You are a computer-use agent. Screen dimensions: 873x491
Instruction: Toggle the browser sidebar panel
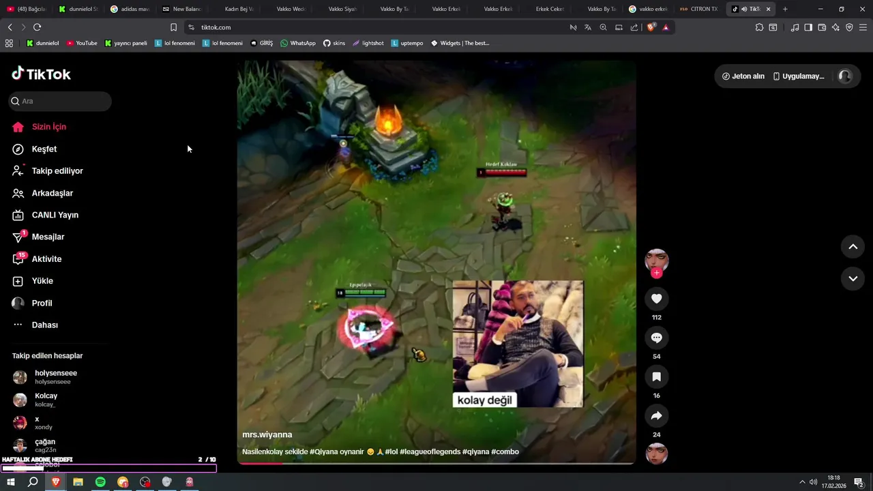pyautogui.click(x=808, y=27)
